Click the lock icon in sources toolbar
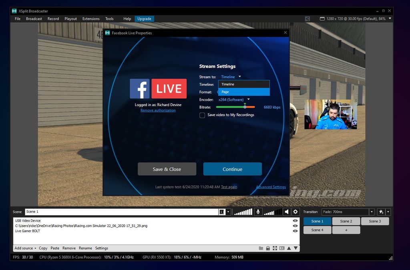This screenshot has height=270, width=410. [x=268, y=248]
